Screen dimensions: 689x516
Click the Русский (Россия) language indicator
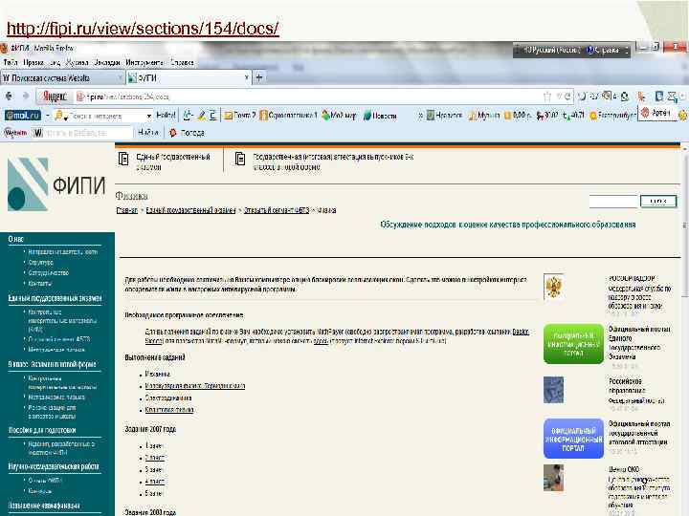[x=552, y=50]
